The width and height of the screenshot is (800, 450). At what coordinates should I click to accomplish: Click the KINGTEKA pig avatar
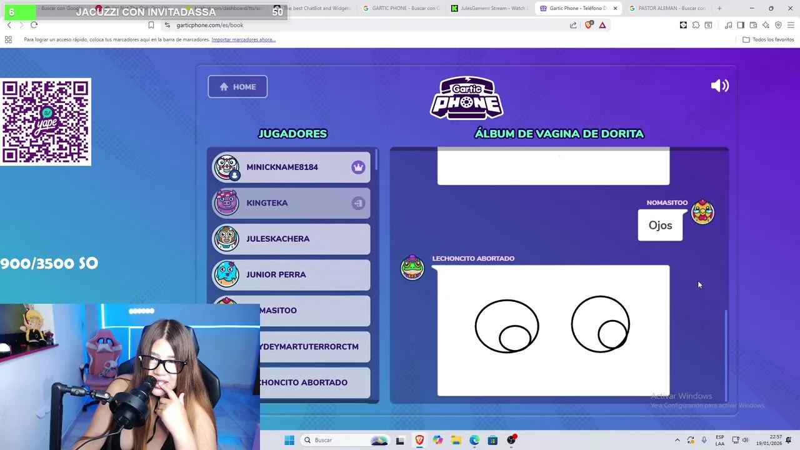pyautogui.click(x=226, y=202)
